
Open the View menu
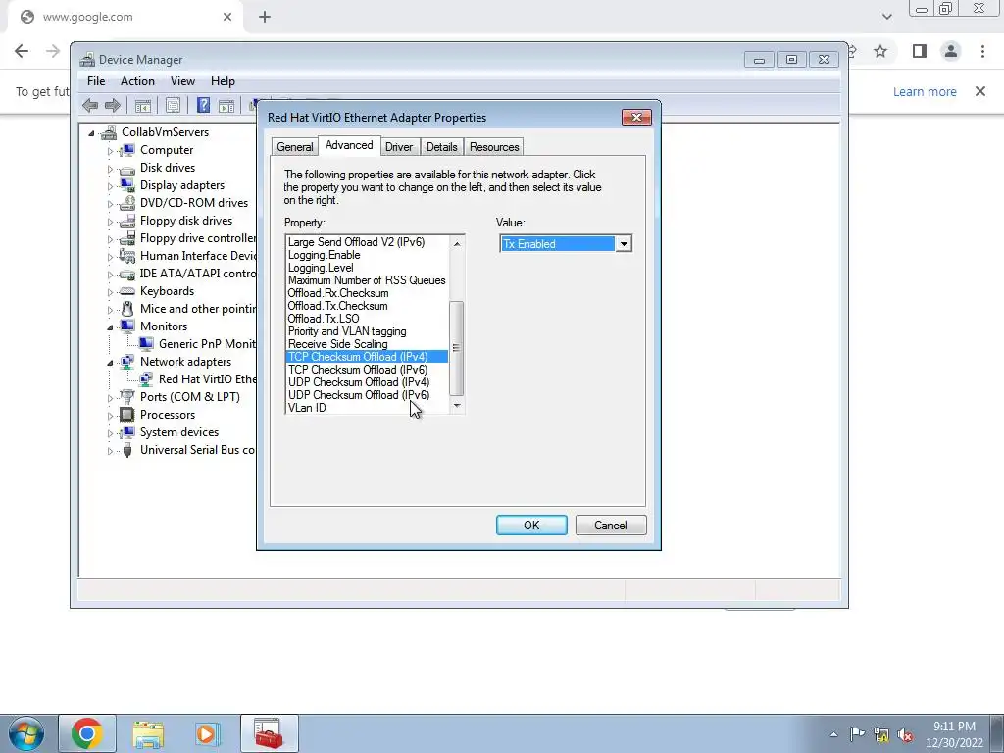click(x=182, y=81)
